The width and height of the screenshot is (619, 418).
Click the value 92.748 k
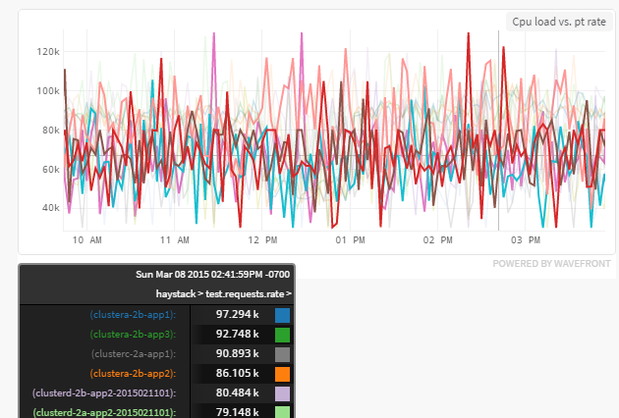coord(237,334)
